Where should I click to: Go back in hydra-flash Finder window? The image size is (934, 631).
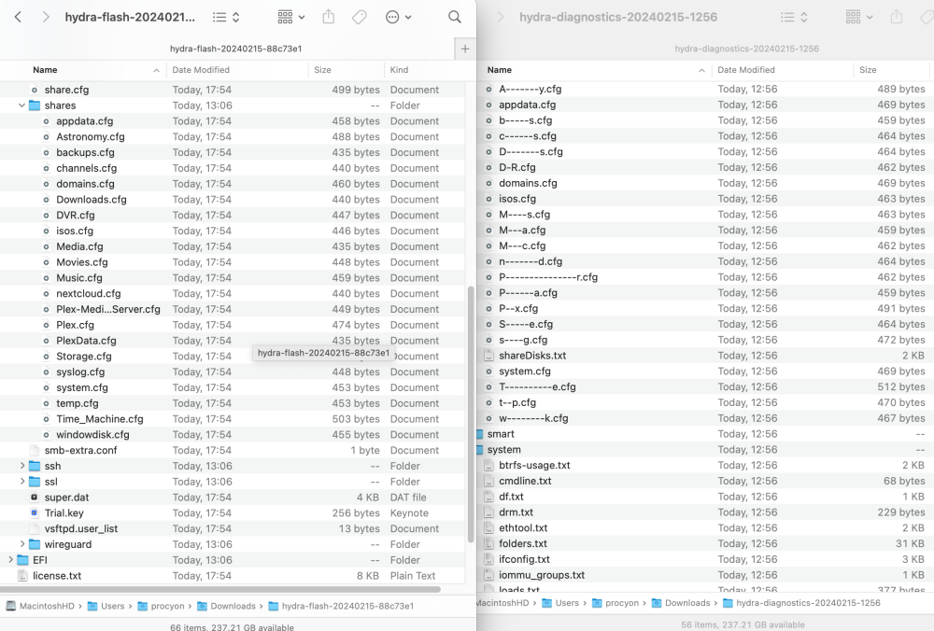pos(18,17)
